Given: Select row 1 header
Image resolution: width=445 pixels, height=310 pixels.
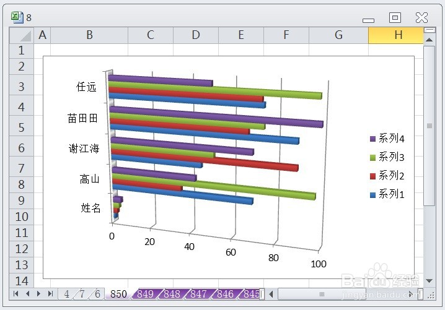Looking at the screenshot, I should 21,51.
